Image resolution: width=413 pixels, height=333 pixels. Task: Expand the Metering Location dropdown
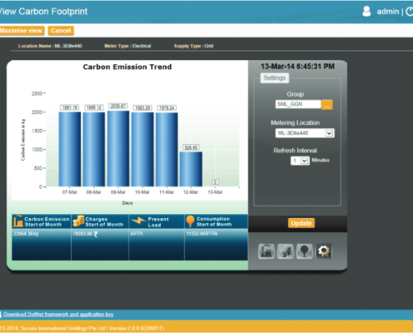(x=329, y=133)
